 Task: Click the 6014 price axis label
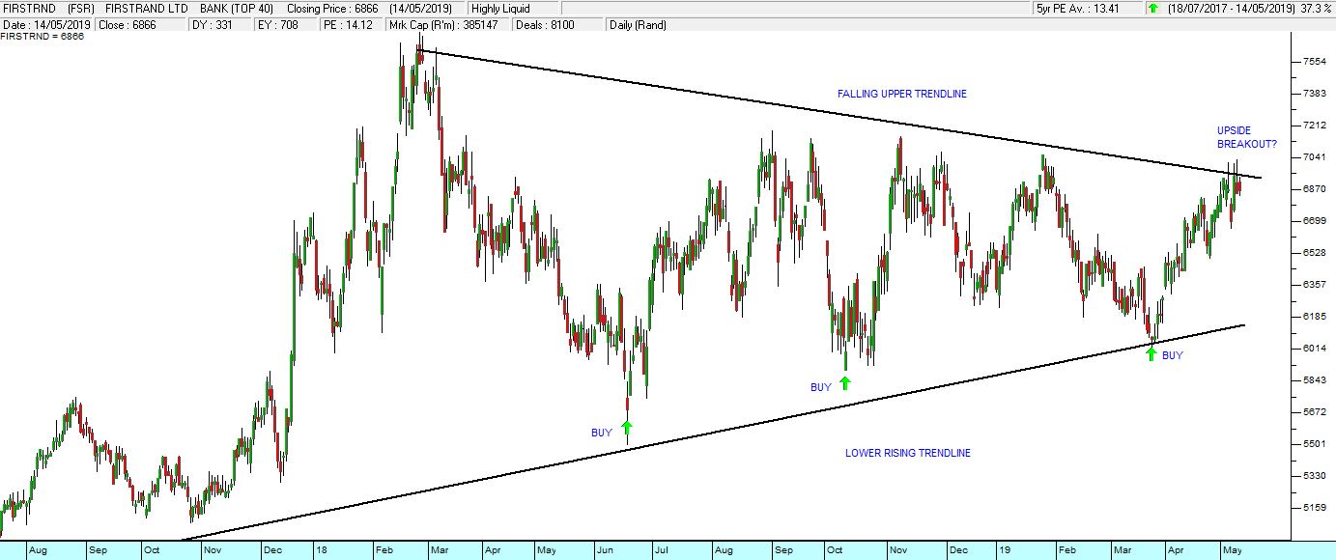pos(1314,349)
